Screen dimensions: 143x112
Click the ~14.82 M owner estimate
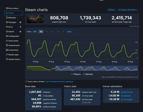tap(114, 96)
